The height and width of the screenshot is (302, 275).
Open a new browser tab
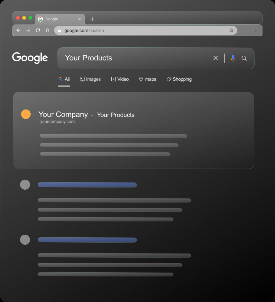pos(92,19)
